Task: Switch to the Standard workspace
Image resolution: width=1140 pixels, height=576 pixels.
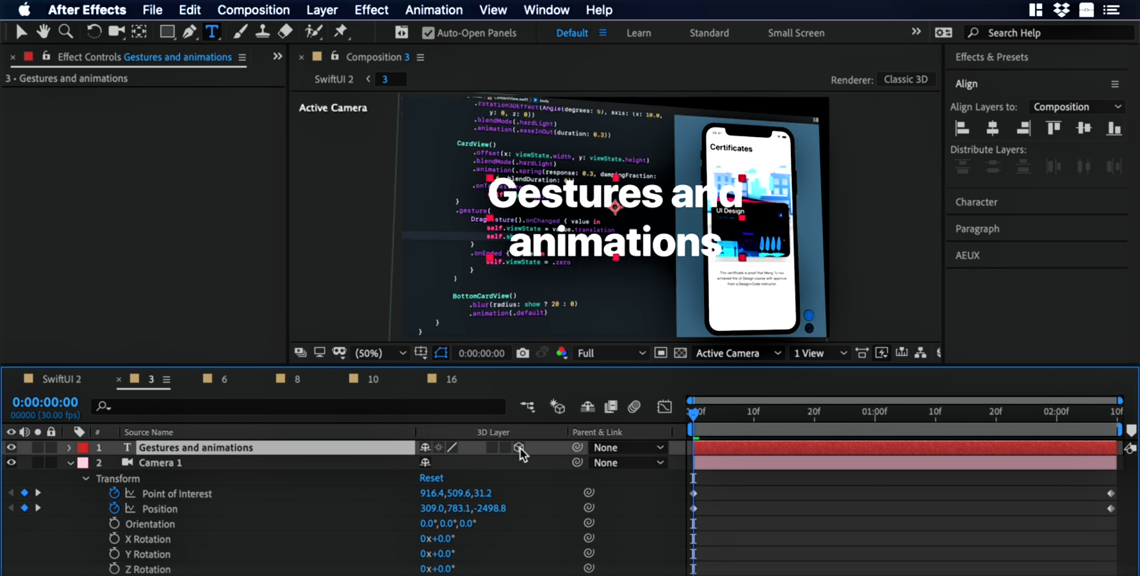Action: tap(709, 33)
